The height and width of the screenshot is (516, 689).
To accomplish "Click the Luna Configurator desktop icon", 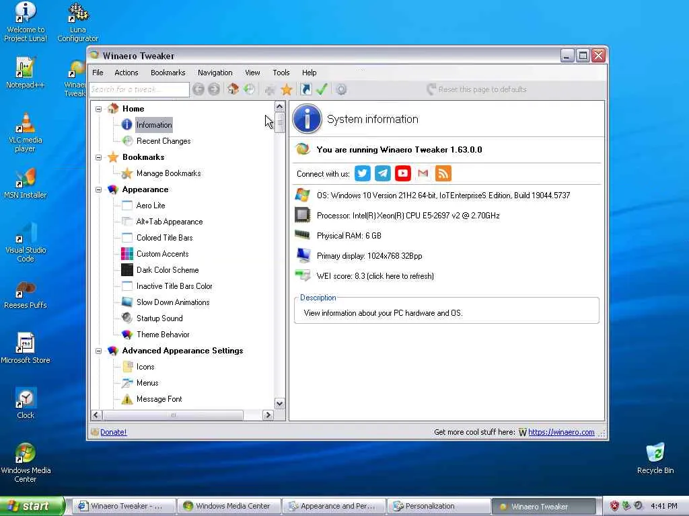I will (x=78, y=22).
